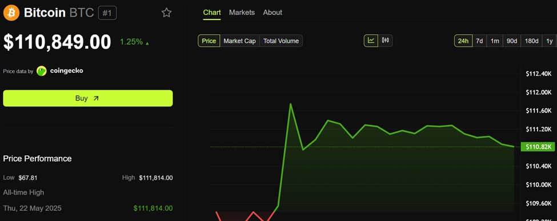Click the Bitcoin orange logo icon
This screenshot has width=557, height=221.
tap(11, 13)
